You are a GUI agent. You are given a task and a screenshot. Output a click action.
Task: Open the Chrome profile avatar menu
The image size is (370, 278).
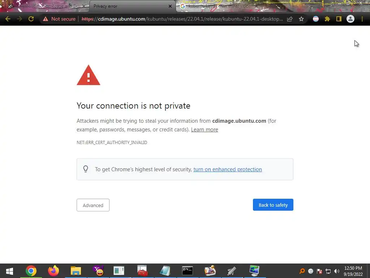pos(350,19)
